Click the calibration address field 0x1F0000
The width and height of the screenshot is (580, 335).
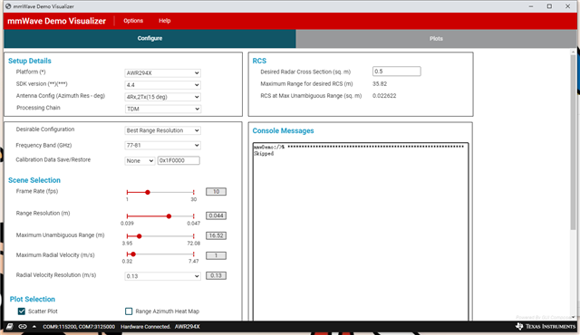(179, 160)
